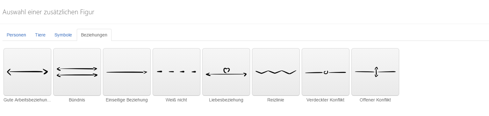Screen dimensions: 489x116
Task: Select the Beziehungen tab
Action: click(x=94, y=35)
